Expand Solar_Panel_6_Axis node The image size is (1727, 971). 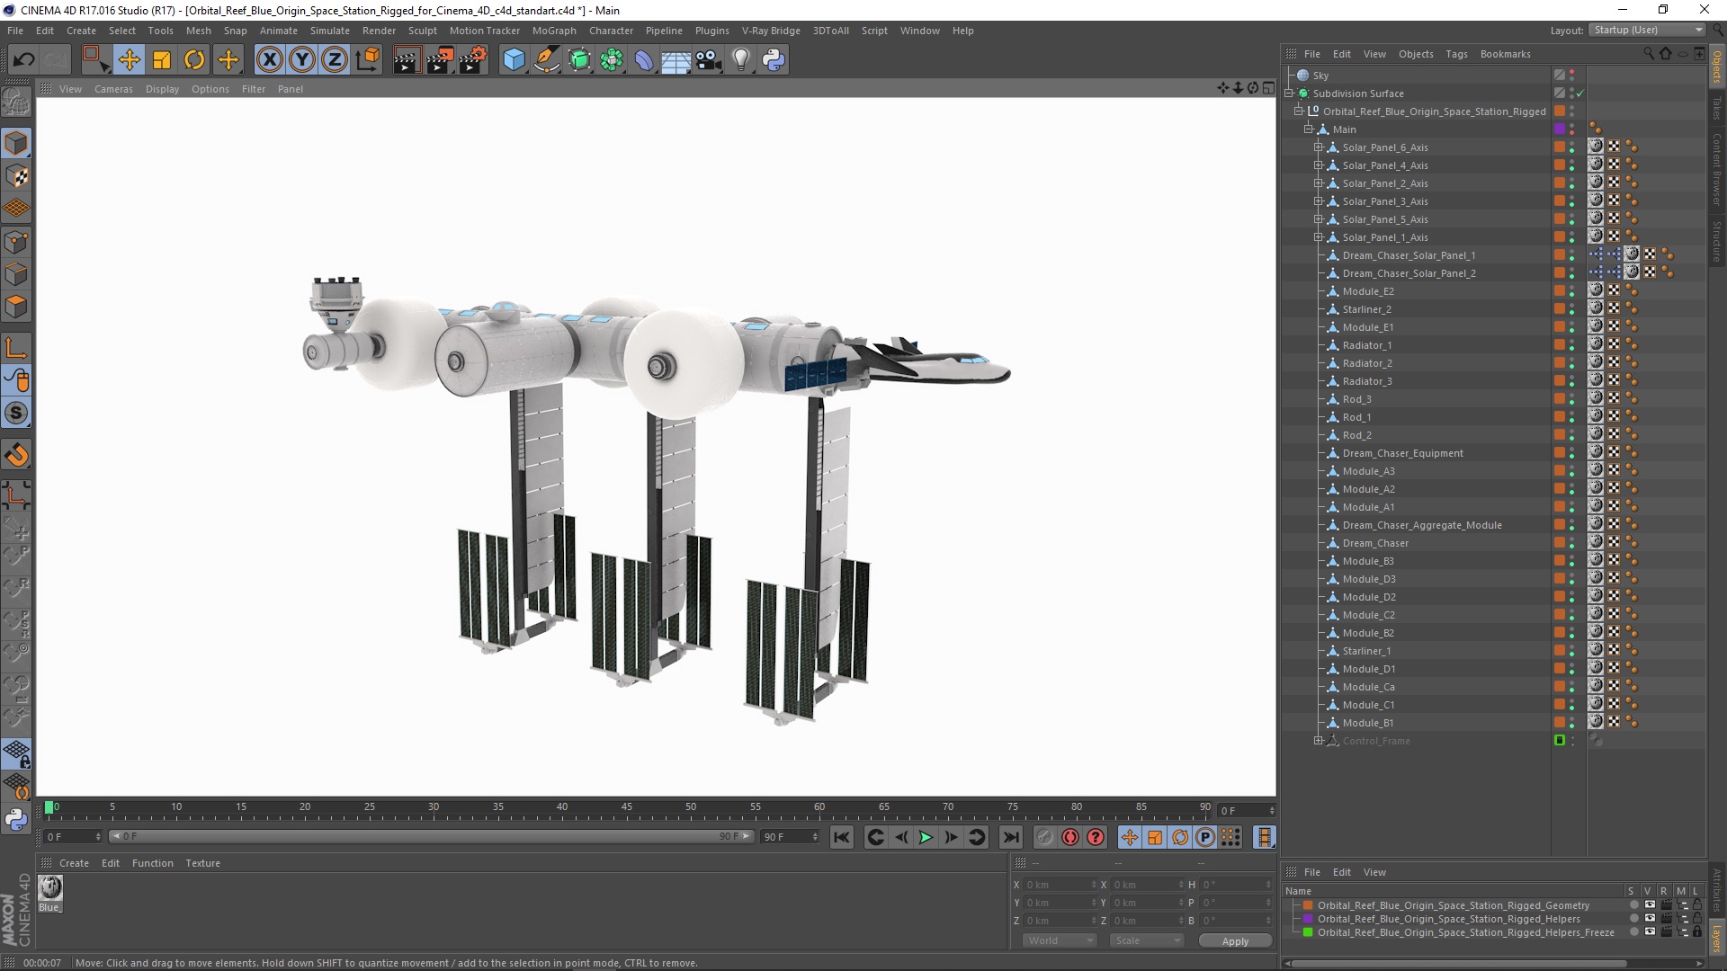(x=1319, y=147)
